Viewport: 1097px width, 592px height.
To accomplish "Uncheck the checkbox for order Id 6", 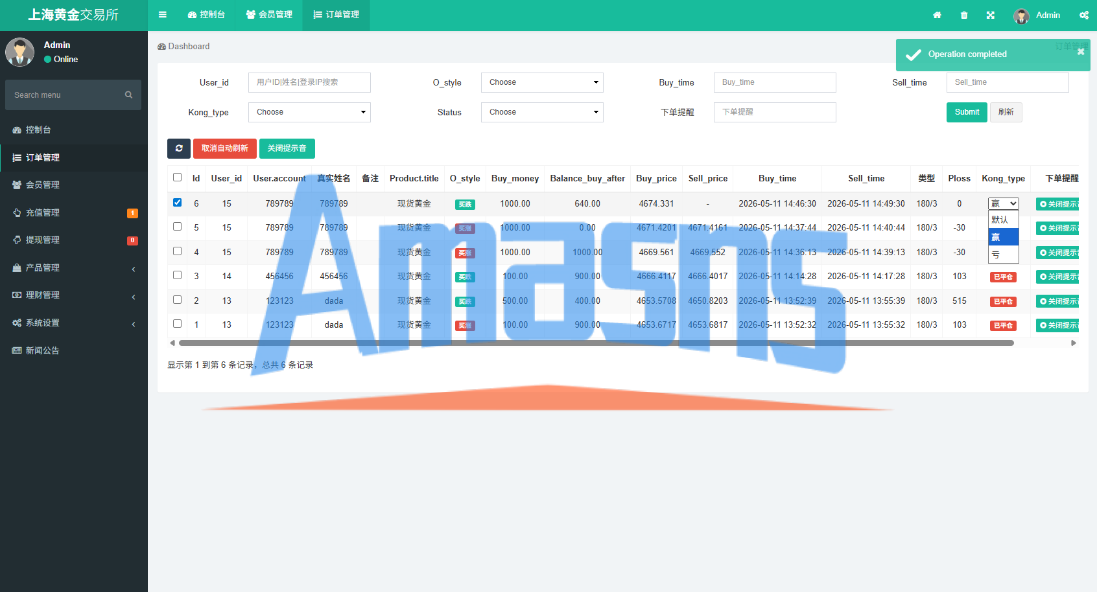I will (x=177, y=202).
